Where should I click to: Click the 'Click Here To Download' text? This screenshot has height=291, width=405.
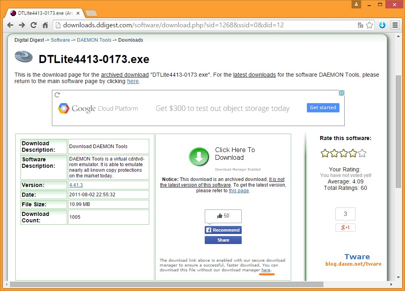[235, 154]
